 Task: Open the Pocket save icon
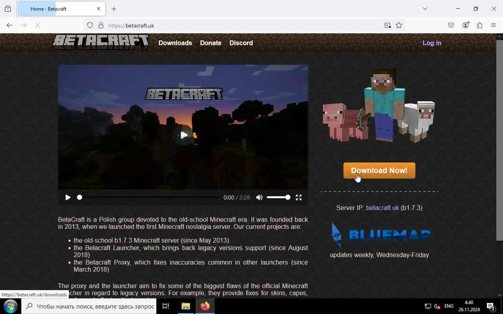point(451,25)
